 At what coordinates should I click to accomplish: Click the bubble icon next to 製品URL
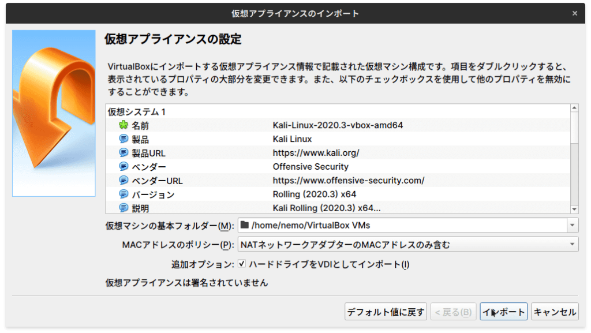[124, 152]
